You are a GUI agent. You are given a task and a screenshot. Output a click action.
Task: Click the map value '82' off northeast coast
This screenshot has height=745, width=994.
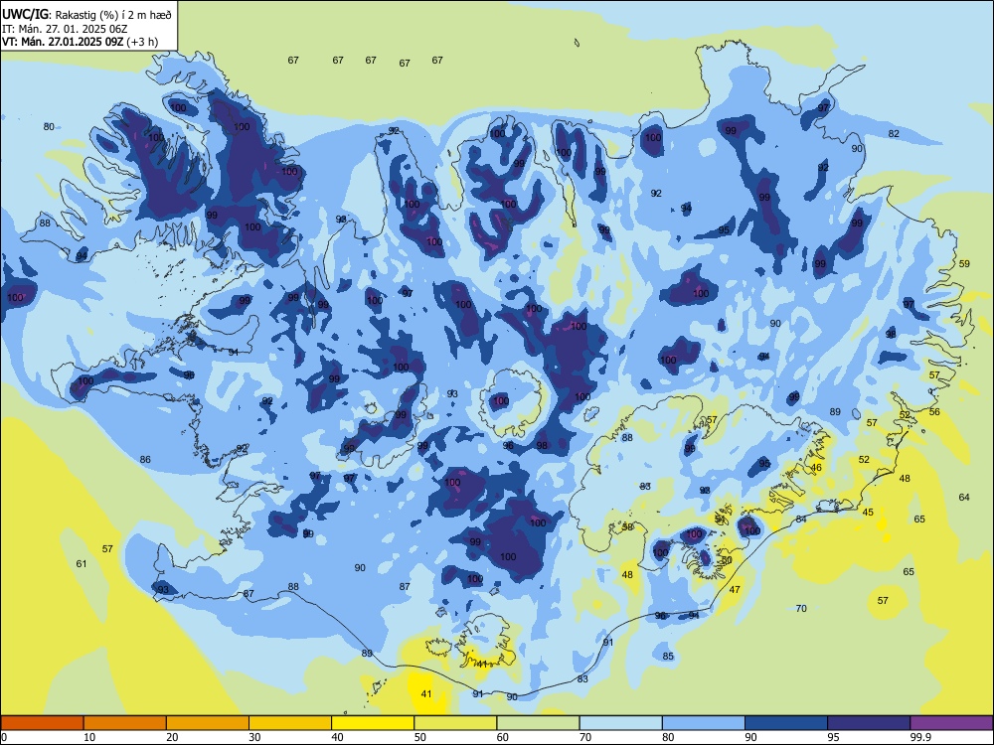click(x=894, y=134)
